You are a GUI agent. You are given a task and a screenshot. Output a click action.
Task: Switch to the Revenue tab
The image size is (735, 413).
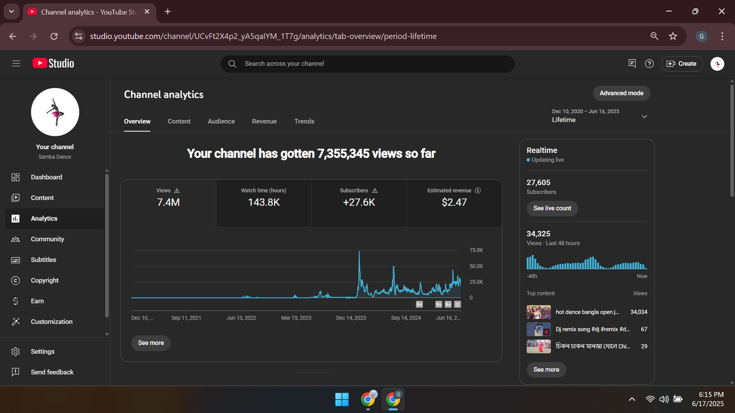point(265,121)
